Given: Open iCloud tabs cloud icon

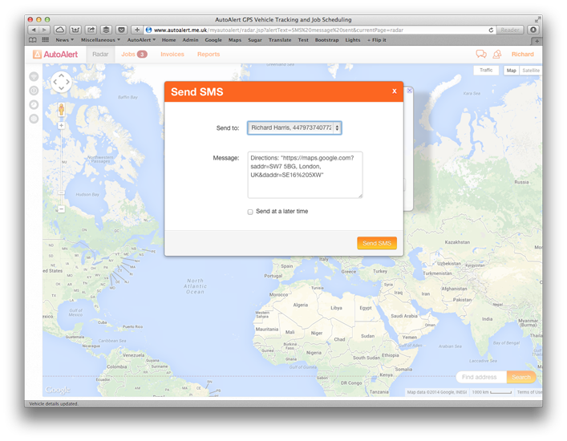Looking at the screenshot, I should (59, 30).
